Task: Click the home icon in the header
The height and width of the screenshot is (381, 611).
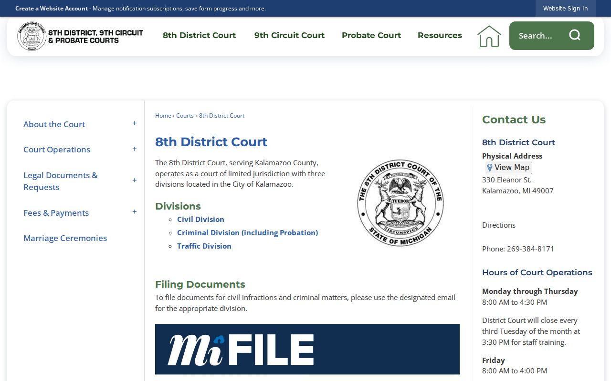Action: click(x=489, y=36)
